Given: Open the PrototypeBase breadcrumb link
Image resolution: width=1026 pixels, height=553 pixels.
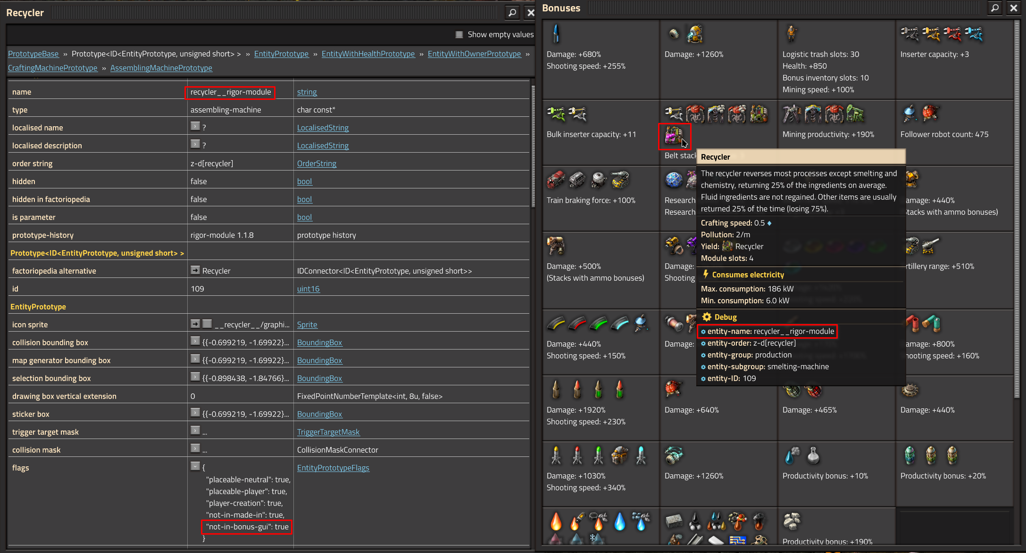Looking at the screenshot, I should tap(33, 54).
